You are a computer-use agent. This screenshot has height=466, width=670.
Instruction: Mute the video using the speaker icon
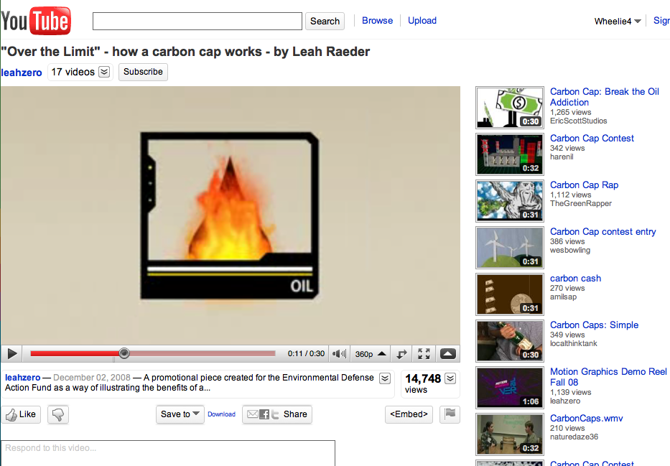point(339,354)
